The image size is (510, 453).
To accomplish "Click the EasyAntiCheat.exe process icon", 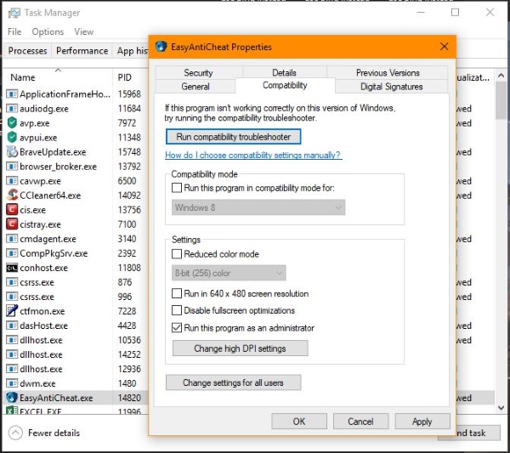I will click(x=12, y=398).
